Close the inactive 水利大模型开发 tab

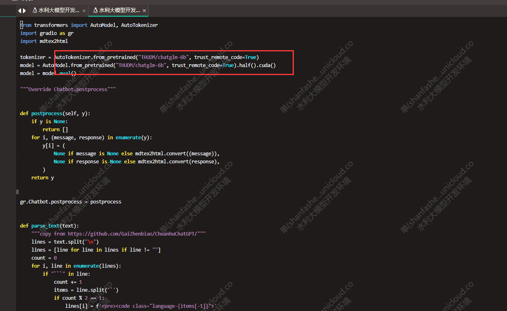(84, 11)
